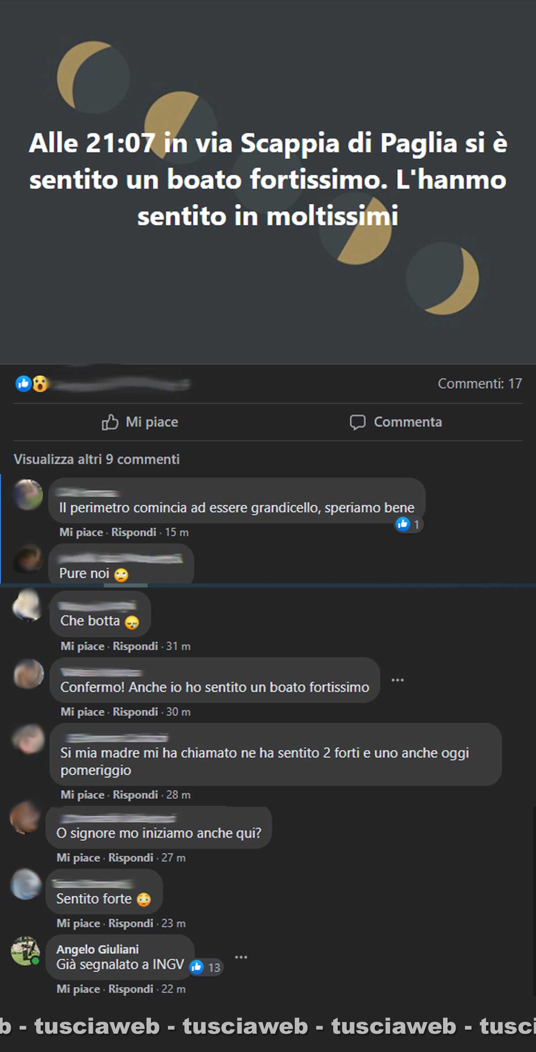Viewport: 536px width, 1052px height.
Task: Like the perimetro grandicello comment
Action: coord(81,532)
